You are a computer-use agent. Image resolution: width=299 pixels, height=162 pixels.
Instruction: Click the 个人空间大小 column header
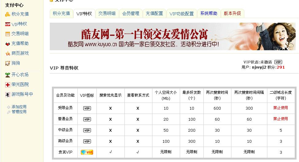click(166, 96)
